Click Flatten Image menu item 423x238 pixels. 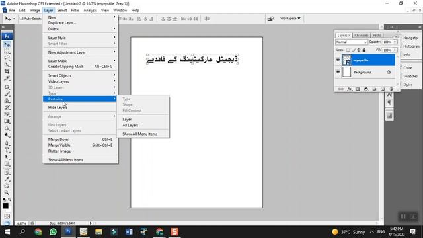(81, 151)
